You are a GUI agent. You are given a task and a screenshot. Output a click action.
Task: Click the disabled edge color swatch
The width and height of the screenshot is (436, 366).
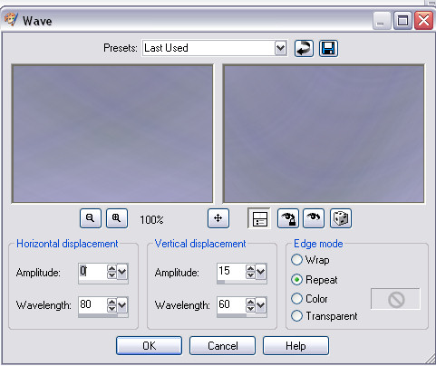[x=395, y=299]
